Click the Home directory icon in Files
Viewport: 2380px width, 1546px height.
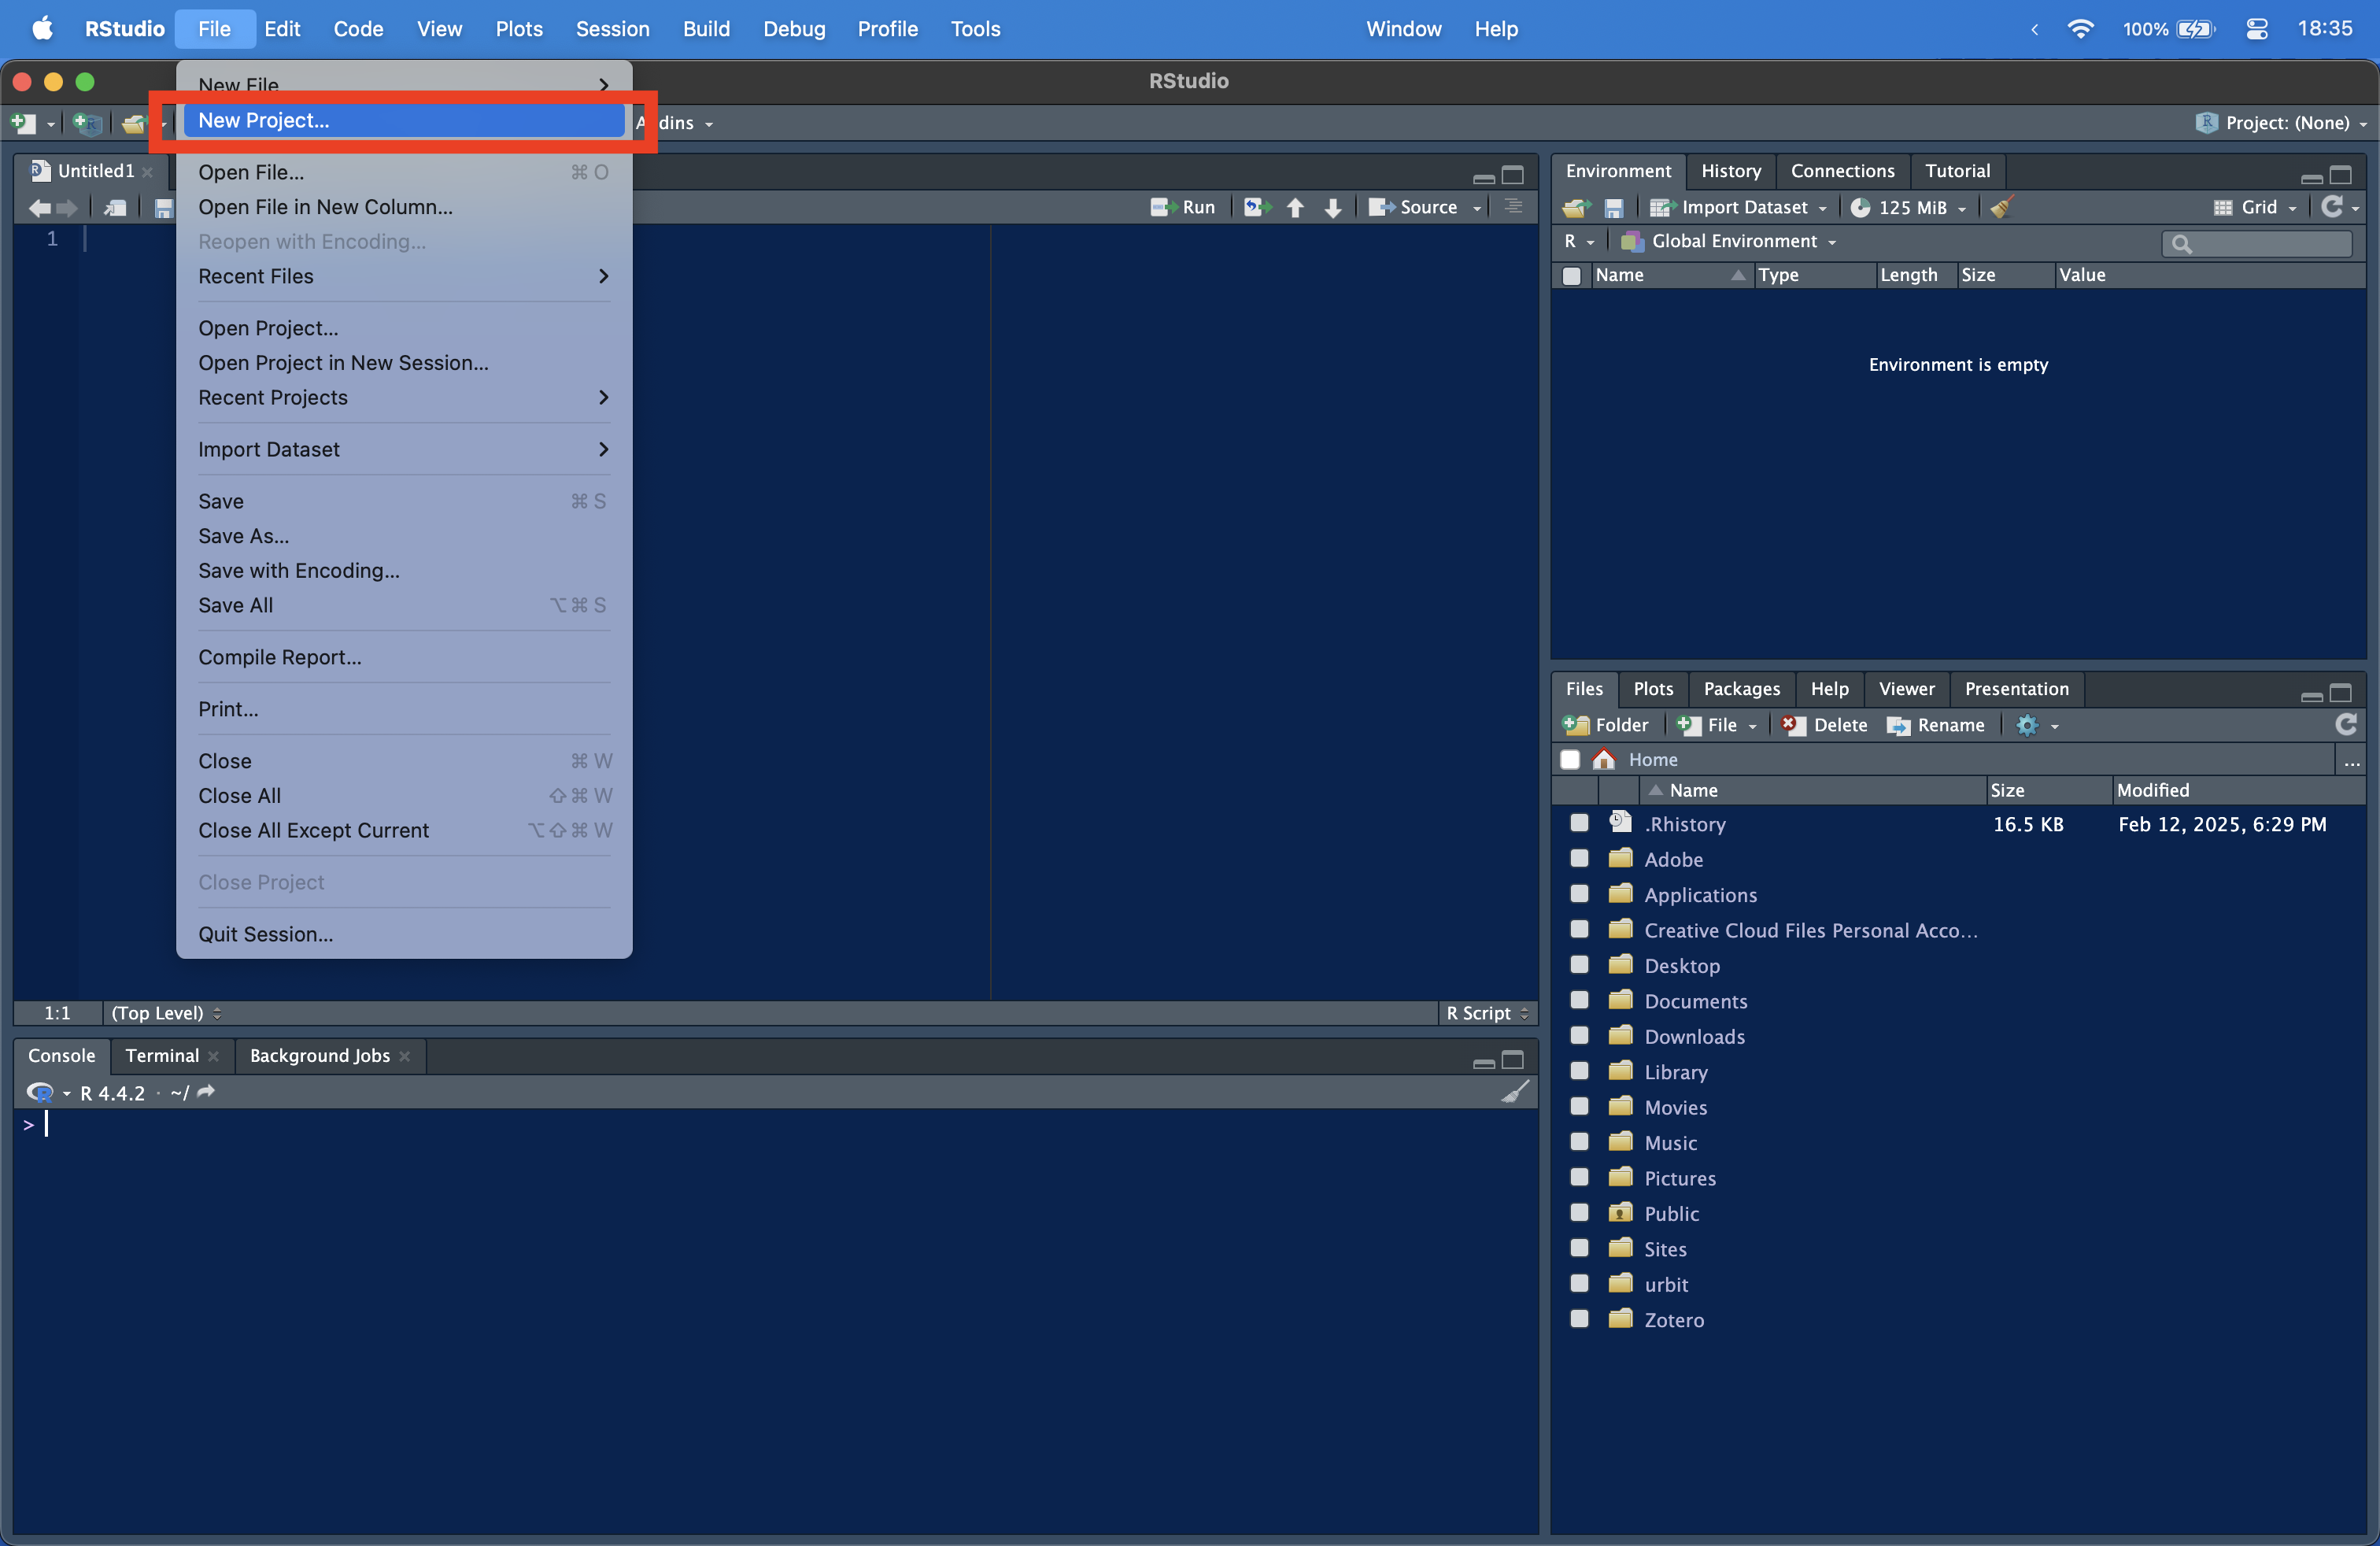[x=1603, y=759]
